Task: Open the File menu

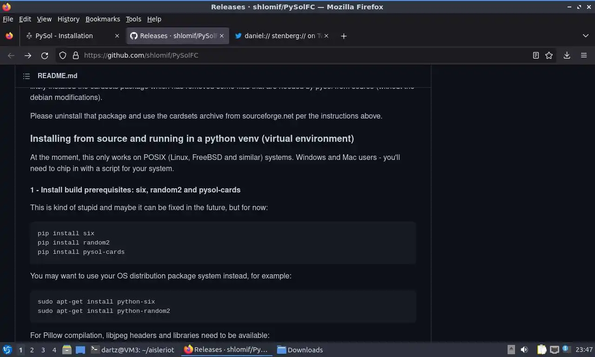Action: [x=8, y=19]
